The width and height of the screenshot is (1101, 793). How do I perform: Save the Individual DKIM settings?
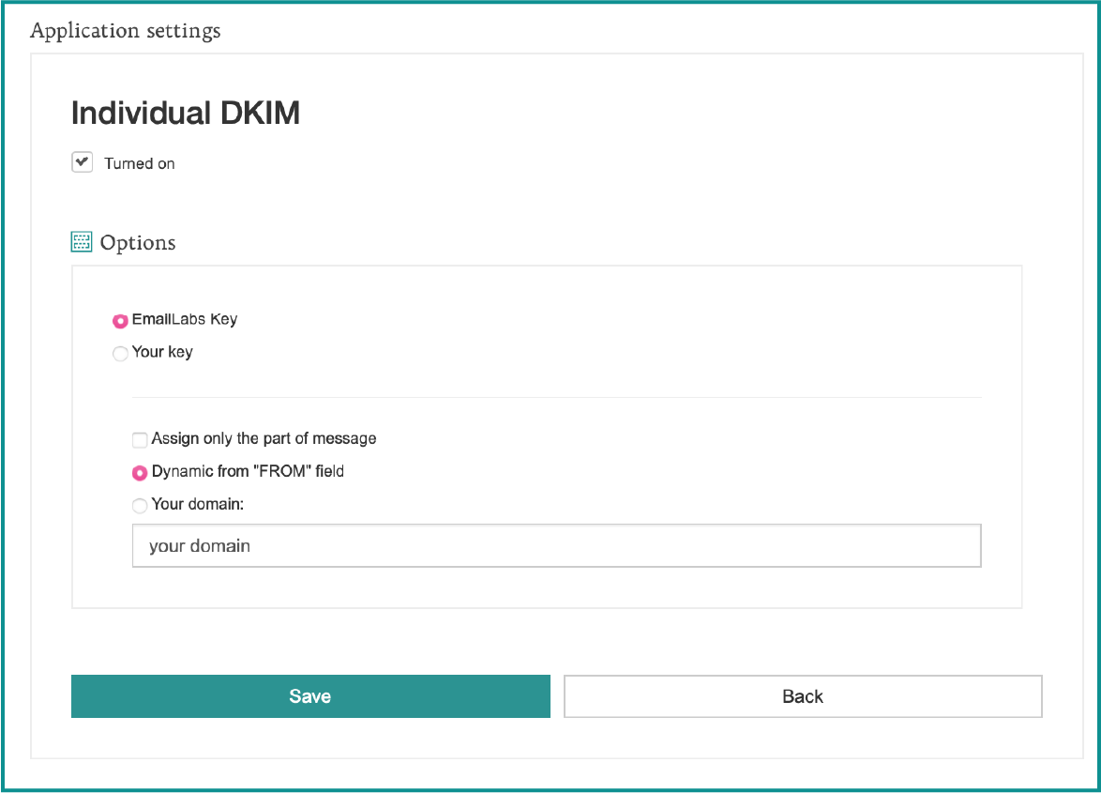point(310,695)
